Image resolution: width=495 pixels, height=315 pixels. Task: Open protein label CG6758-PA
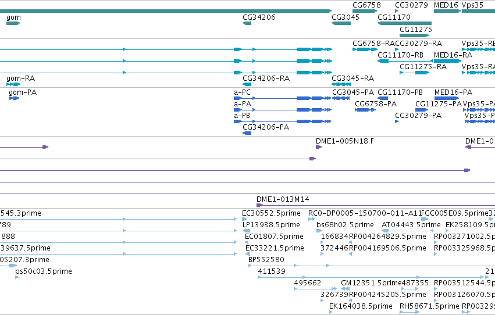(x=376, y=104)
